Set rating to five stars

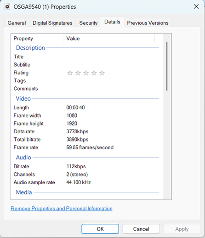point(102,73)
